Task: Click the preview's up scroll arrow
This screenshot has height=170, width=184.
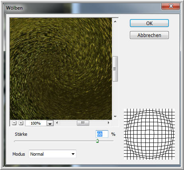Action: coord(115,21)
